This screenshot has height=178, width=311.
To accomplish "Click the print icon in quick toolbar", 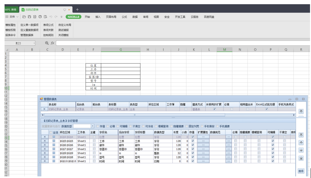I will tap(40, 17).
